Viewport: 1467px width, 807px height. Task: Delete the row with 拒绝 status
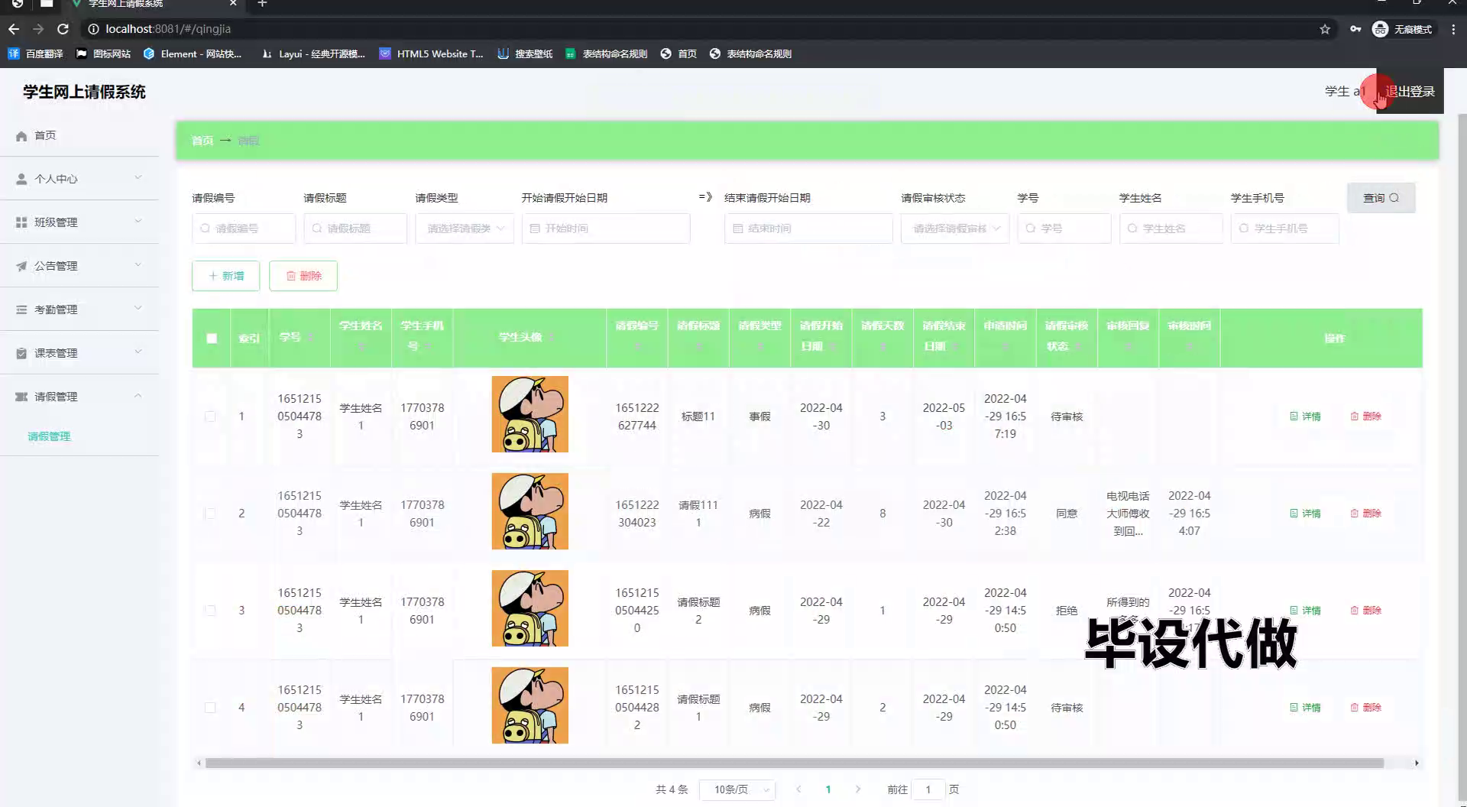coord(1365,611)
